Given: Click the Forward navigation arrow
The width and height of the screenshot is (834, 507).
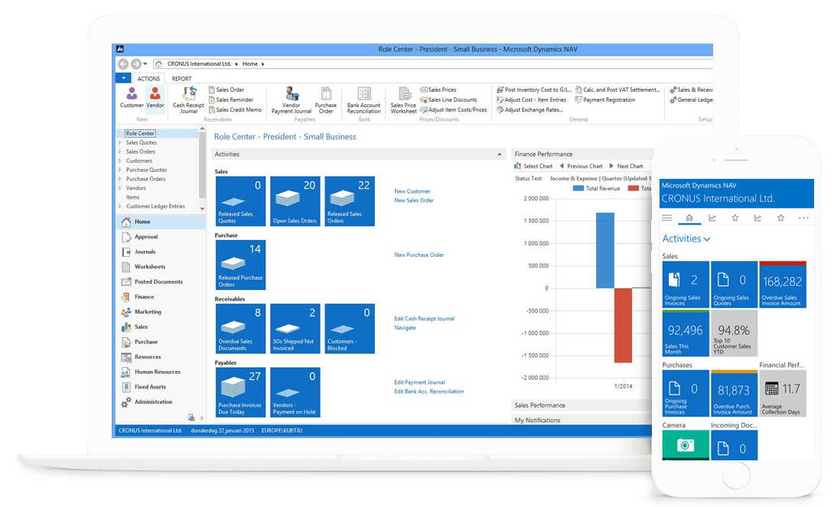Looking at the screenshot, I should pos(136,63).
